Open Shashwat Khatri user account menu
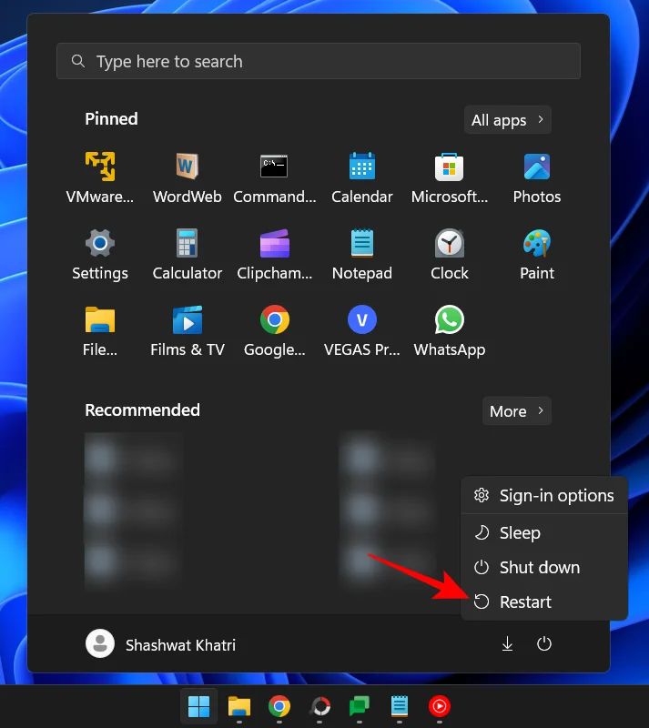This screenshot has width=649, height=728. (161, 644)
